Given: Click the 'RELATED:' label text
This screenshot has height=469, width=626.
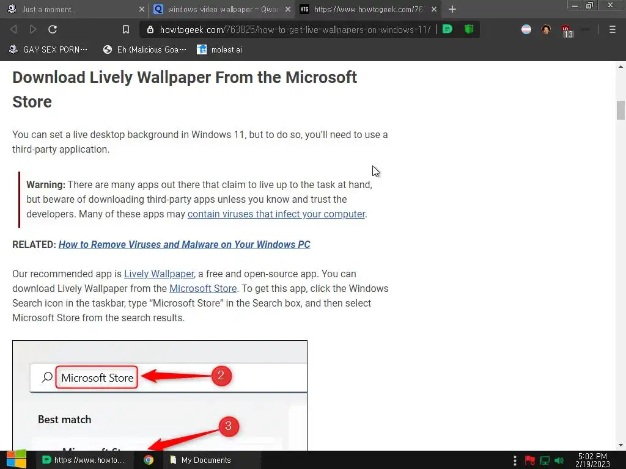Looking at the screenshot, I should (34, 244).
